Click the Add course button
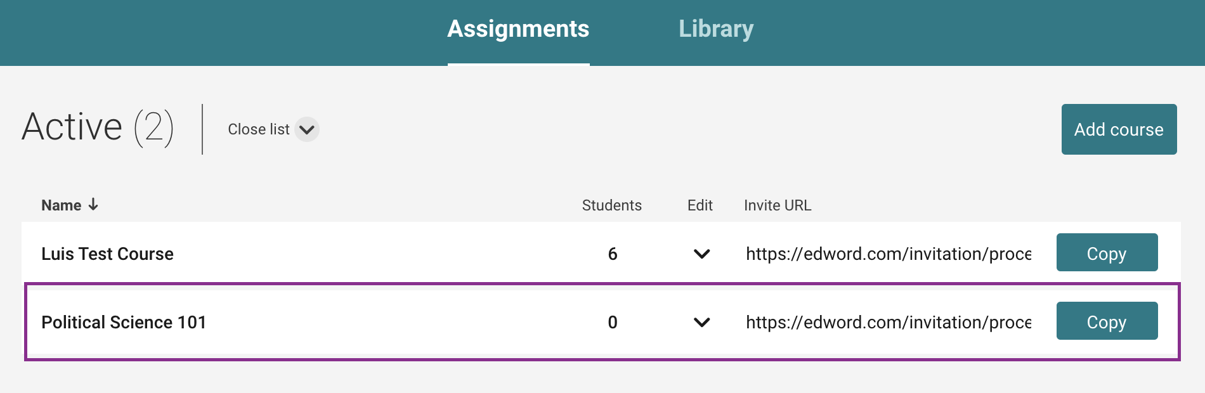 tap(1119, 129)
